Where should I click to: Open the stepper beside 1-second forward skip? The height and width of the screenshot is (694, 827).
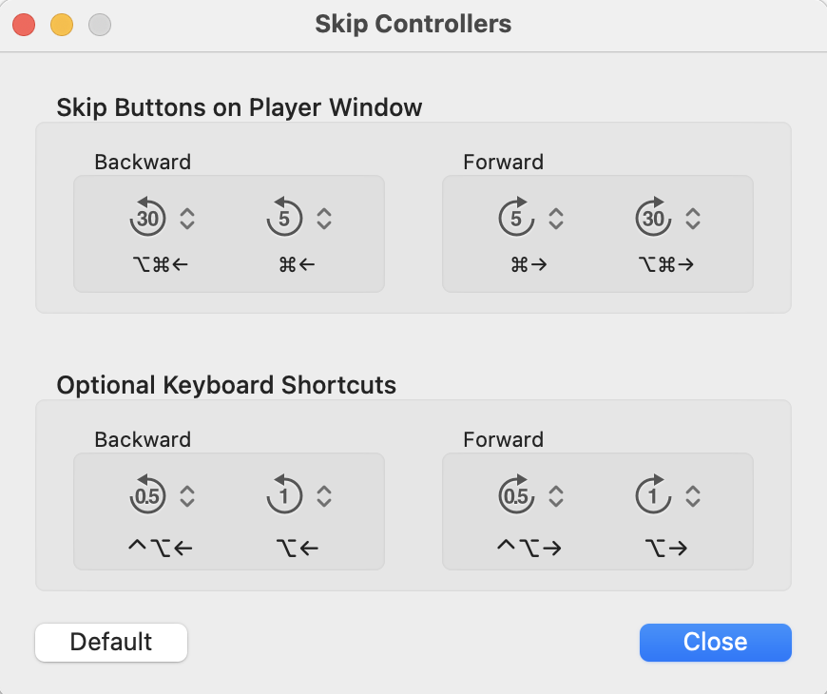pyautogui.click(x=693, y=495)
